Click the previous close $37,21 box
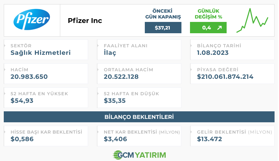Viewport: 279px width, 161px height. click(163, 28)
